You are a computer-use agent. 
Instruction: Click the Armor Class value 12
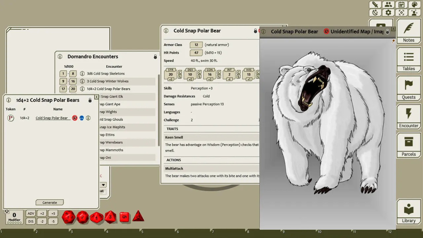[196, 45]
